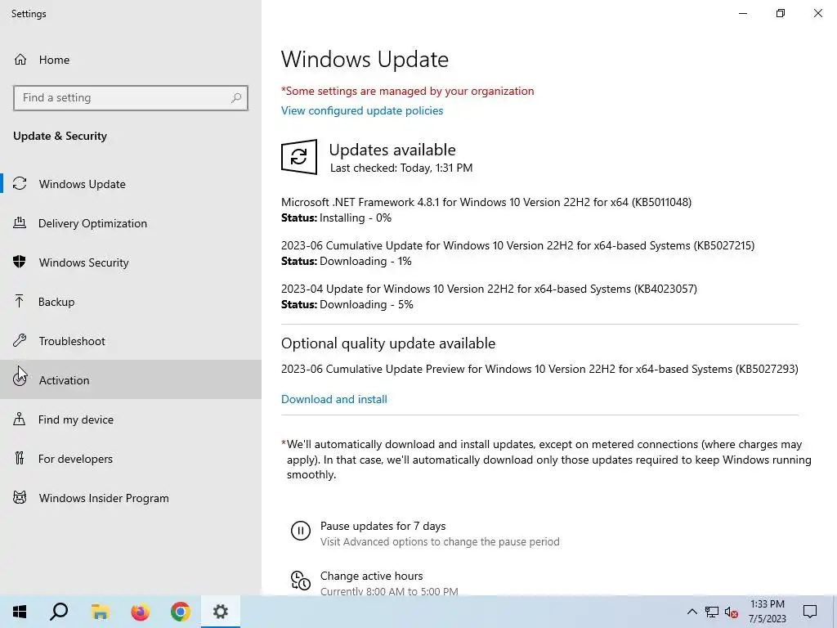Click the 'Status: Downloading - 1%' line
Viewport: 837px width, 628px height.
[x=347, y=261]
